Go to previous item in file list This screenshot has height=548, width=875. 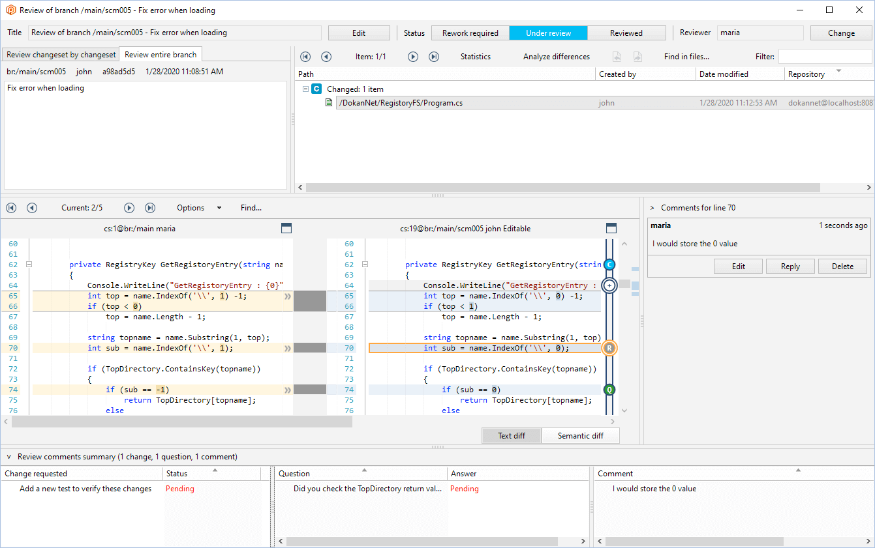[x=326, y=57]
